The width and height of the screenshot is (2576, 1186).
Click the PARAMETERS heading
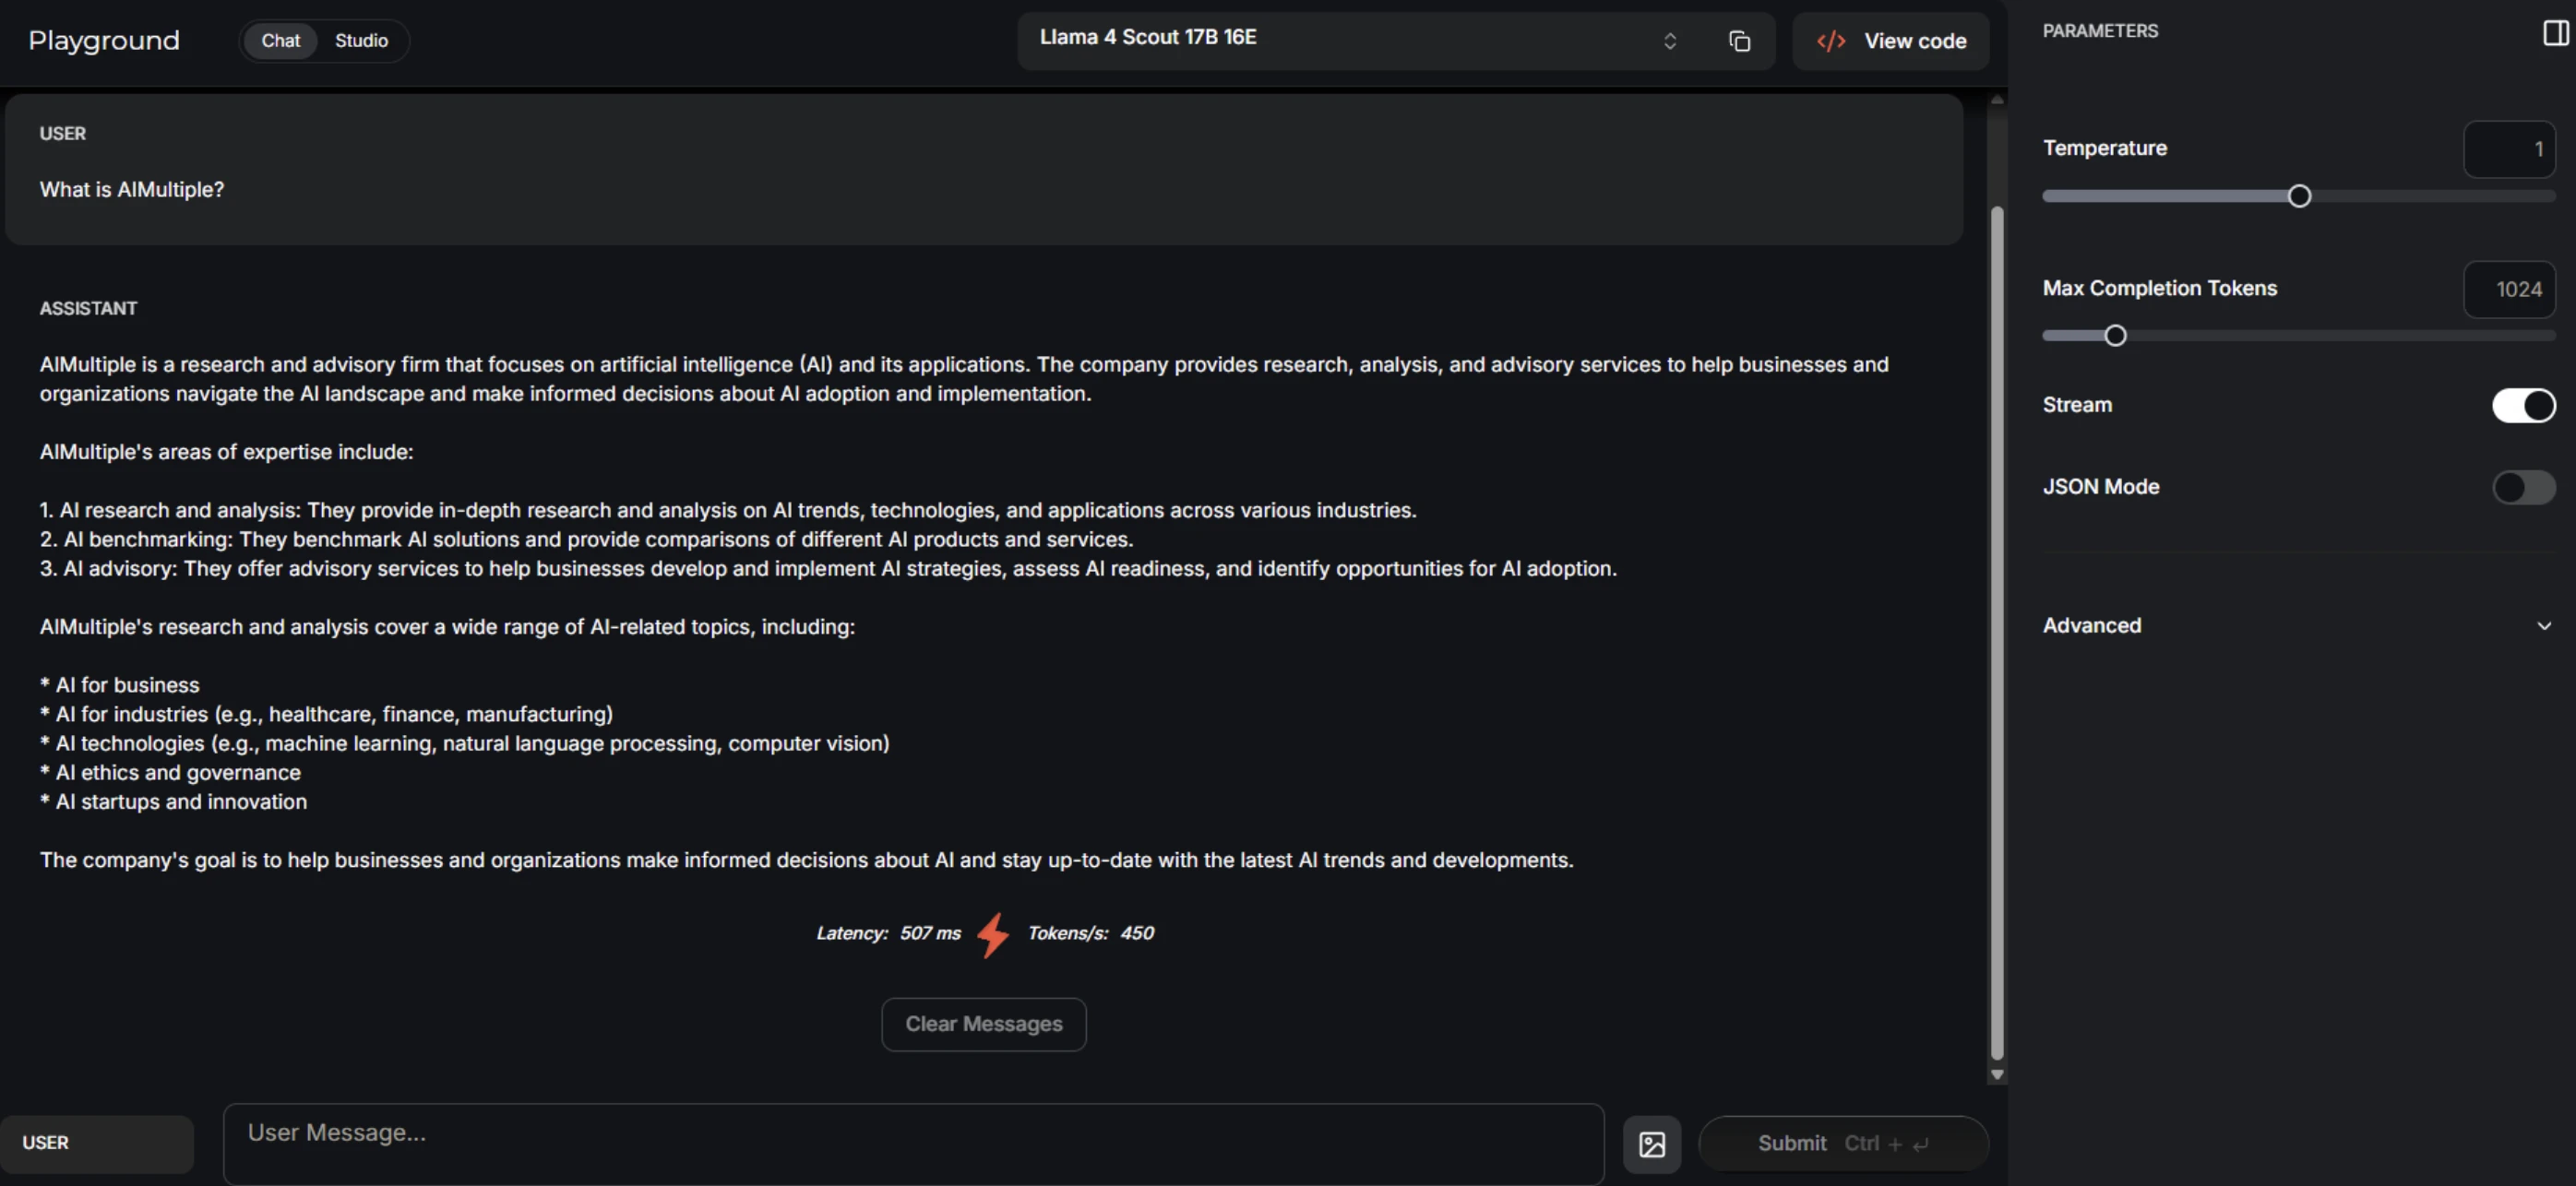click(2100, 32)
